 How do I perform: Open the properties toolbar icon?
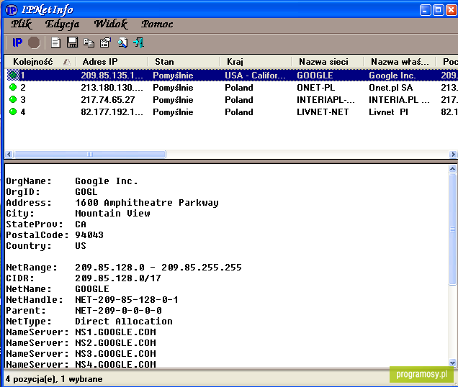pos(105,42)
